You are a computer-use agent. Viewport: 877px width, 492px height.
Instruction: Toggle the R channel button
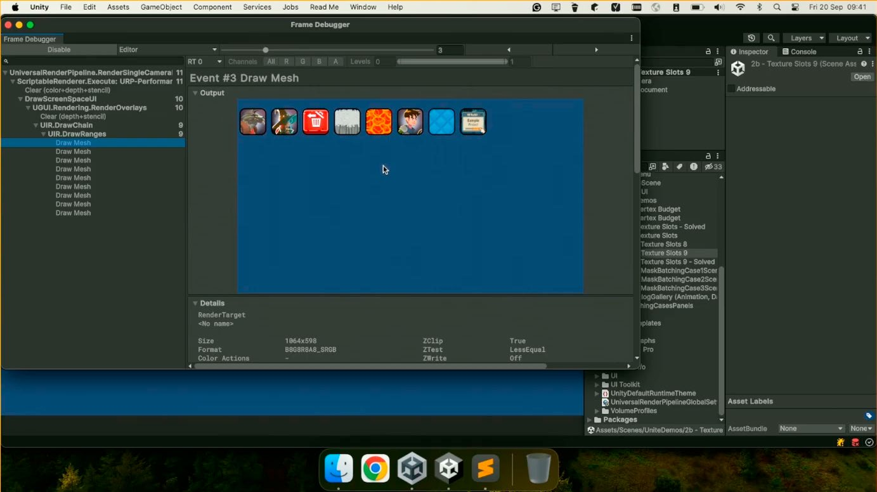[x=287, y=61]
